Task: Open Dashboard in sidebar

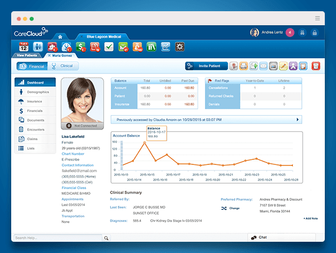Action: [35, 82]
